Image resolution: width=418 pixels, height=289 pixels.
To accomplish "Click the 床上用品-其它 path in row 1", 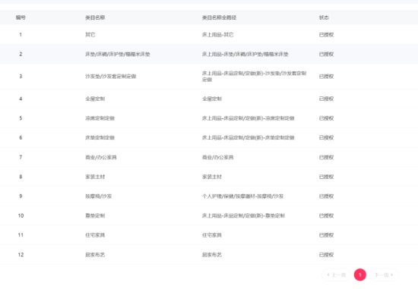I will tap(217, 35).
